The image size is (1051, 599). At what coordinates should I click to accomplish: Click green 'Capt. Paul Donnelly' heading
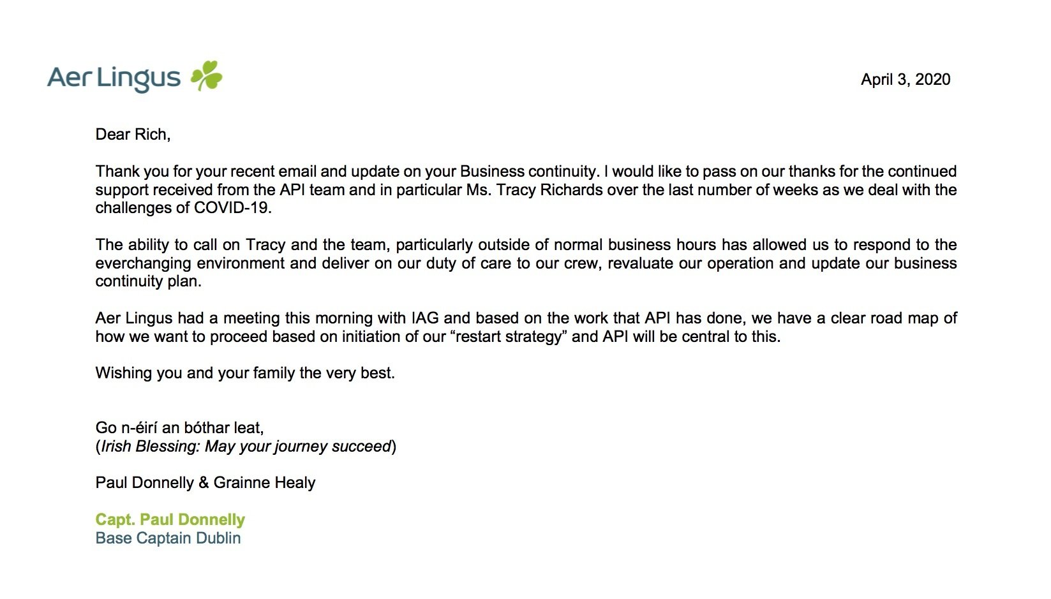[170, 520]
